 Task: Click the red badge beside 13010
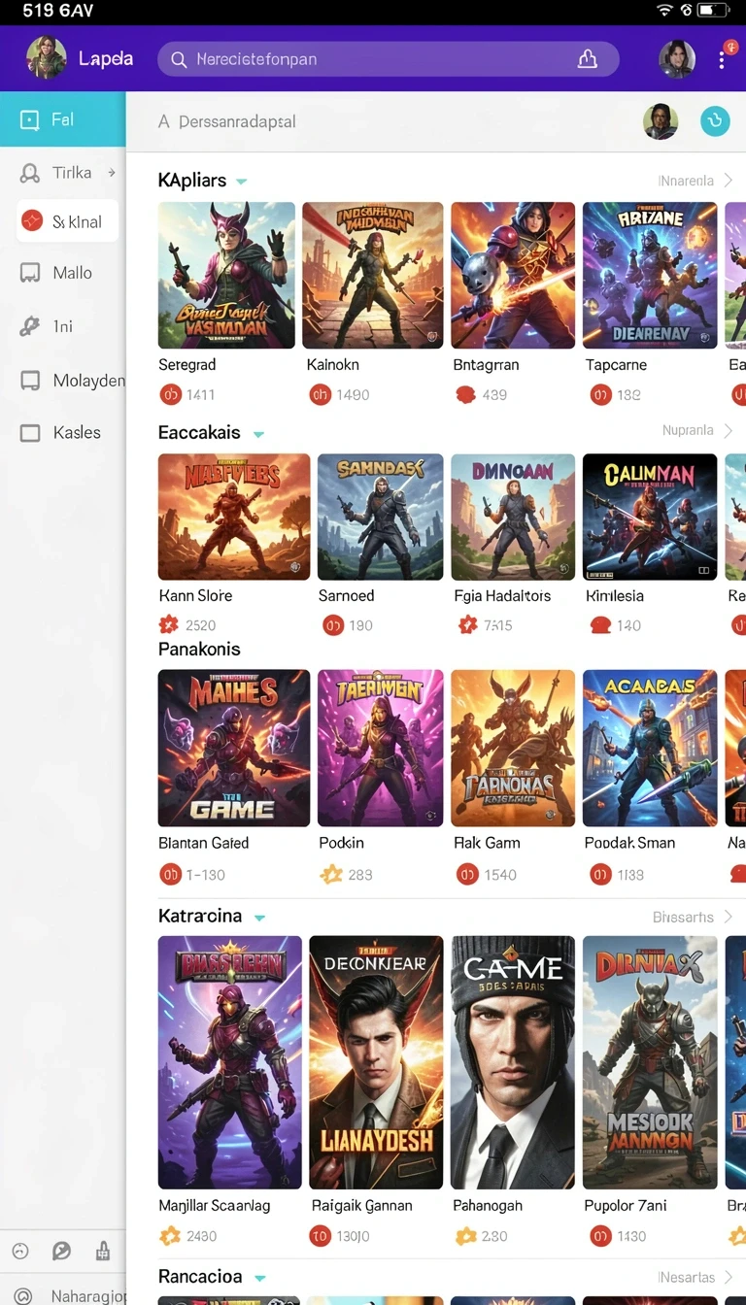[x=320, y=1236]
